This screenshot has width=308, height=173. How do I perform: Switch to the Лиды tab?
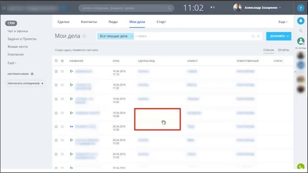pyautogui.click(x=113, y=22)
